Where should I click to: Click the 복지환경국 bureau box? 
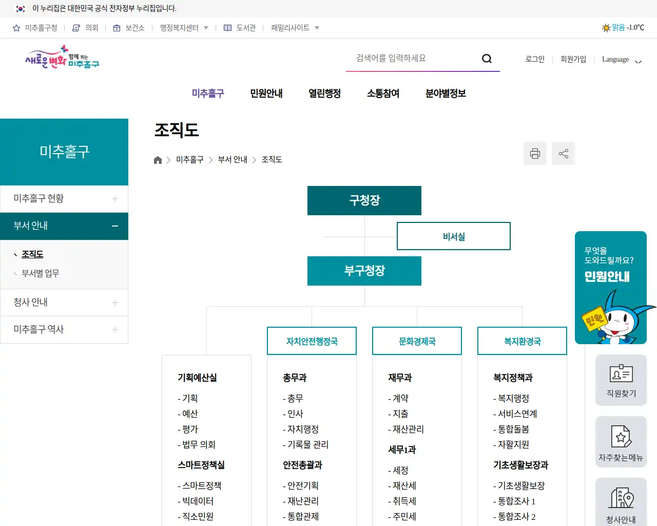(x=522, y=341)
